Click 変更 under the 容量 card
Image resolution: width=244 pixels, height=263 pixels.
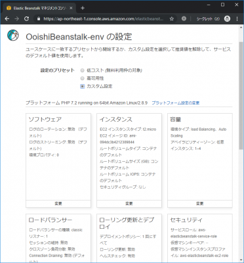coord(200,204)
